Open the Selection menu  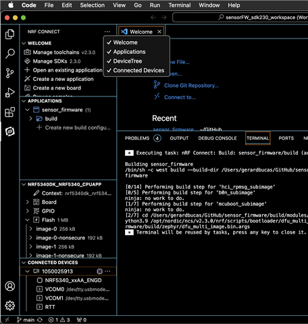(x=93, y=5)
